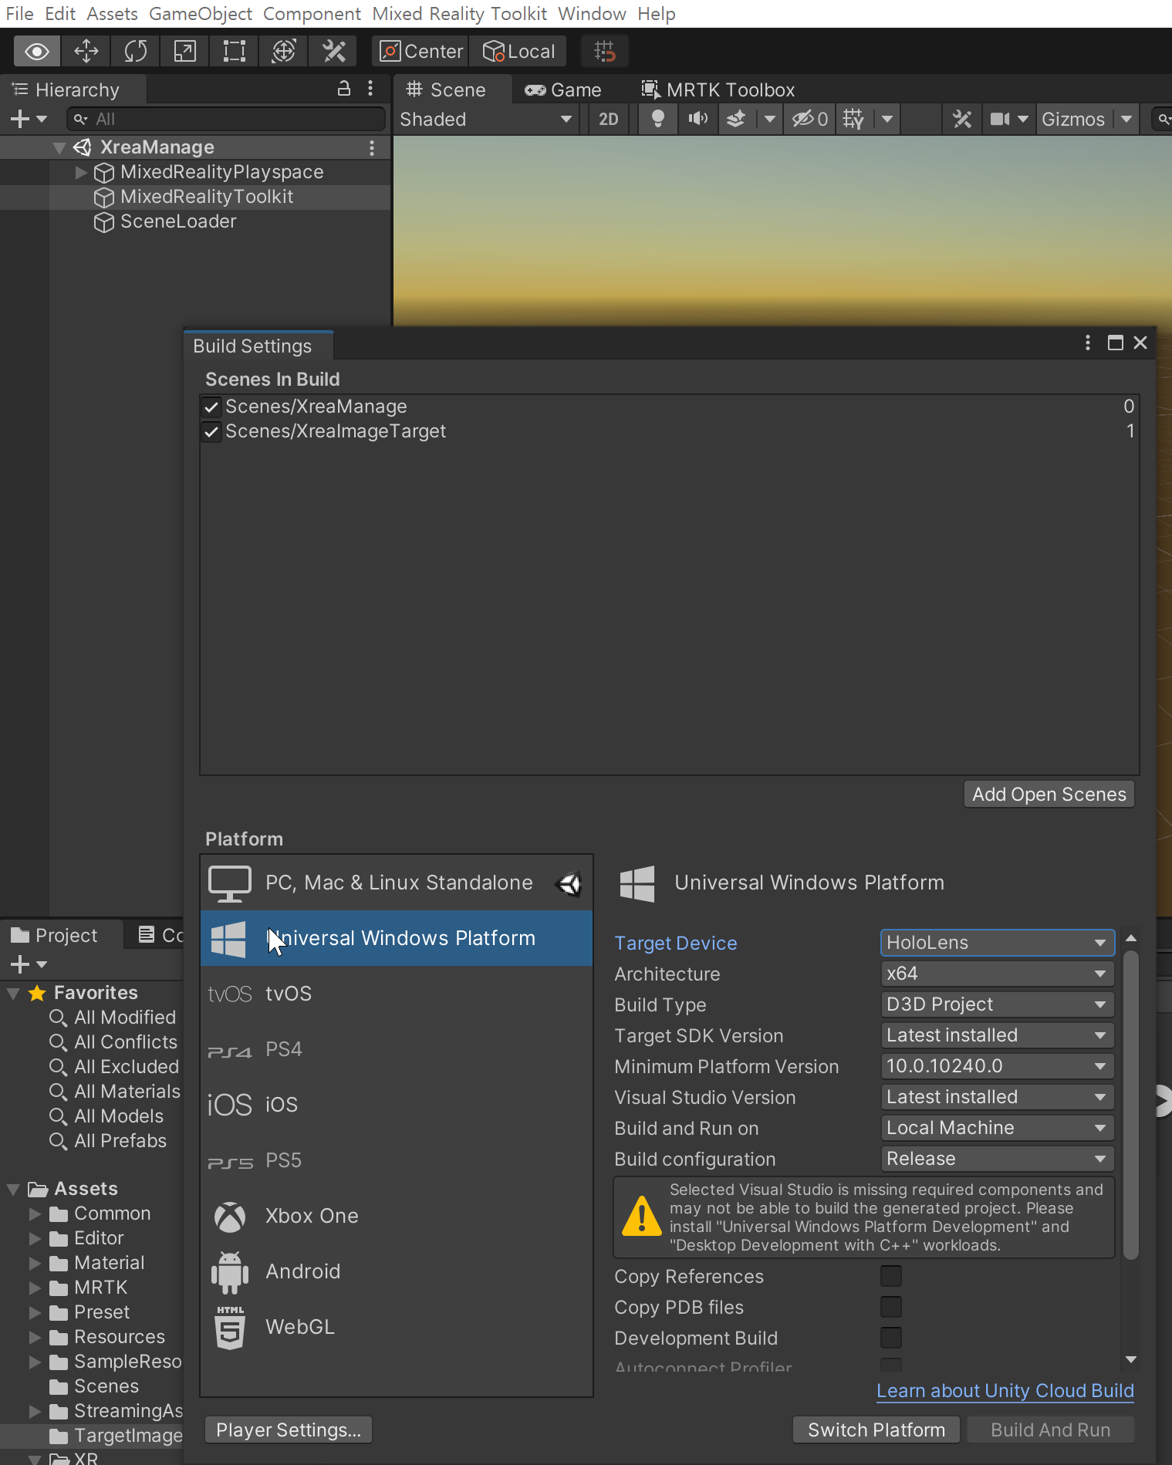Open the Window menu
Screen dimensions: 1172x1465
pos(592,14)
